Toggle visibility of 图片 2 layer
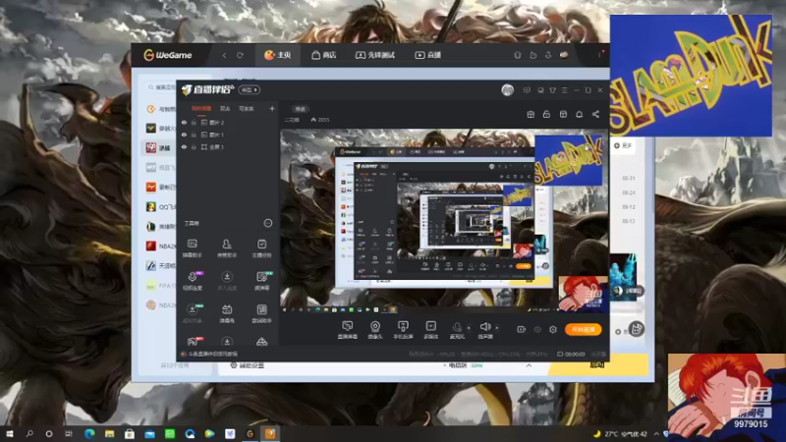 pos(184,122)
